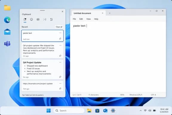Maximize the Notepad window
The image size is (172, 115).
(x=156, y=11)
